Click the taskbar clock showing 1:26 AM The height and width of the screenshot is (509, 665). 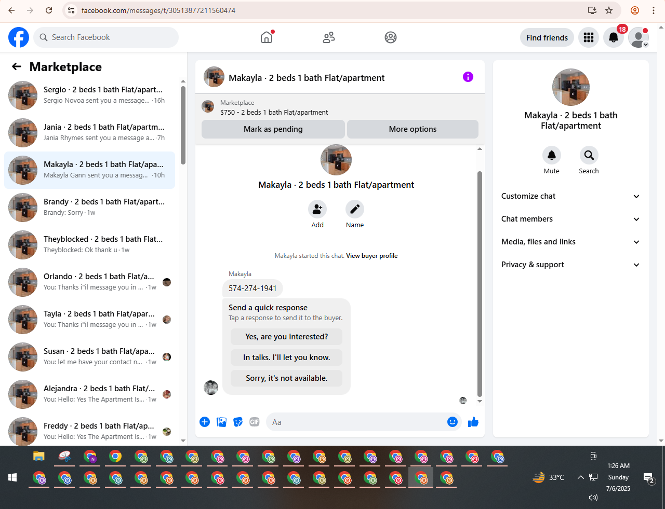point(618,477)
